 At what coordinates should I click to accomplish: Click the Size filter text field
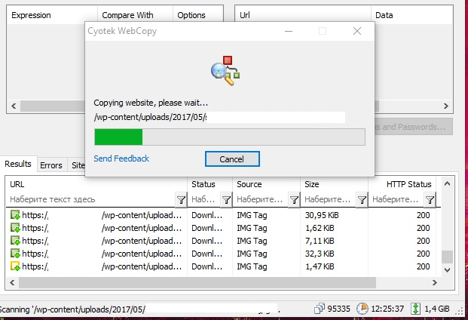(x=329, y=199)
